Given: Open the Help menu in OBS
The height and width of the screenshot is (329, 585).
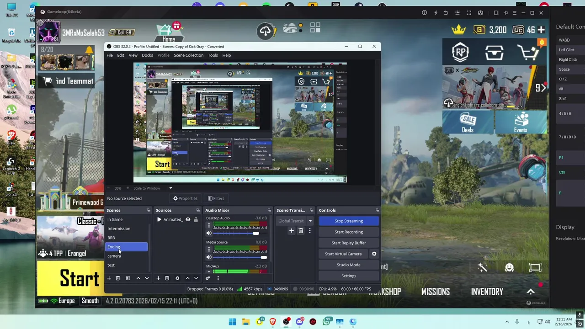Looking at the screenshot, I should coord(227,55).
